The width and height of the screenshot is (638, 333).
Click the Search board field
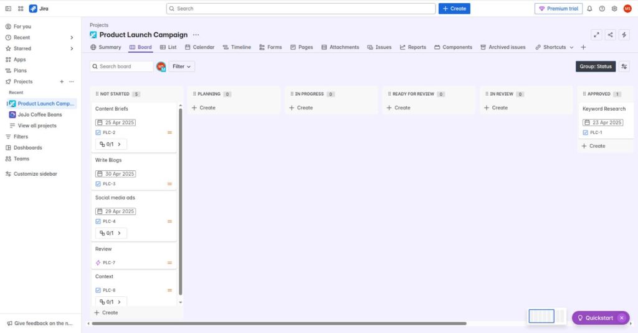tap(121, 66)
